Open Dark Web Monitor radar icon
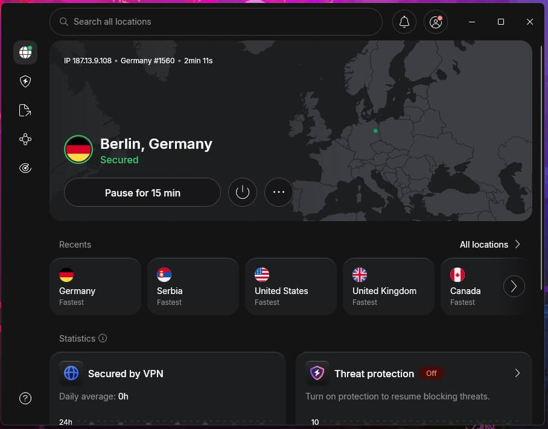Viewport: 548px width, 429px height. [25, 168]
